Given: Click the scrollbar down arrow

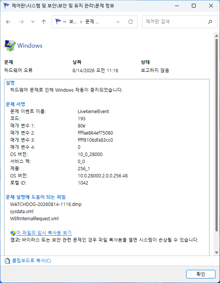Looking at the screenshot, I should [216, 252].
